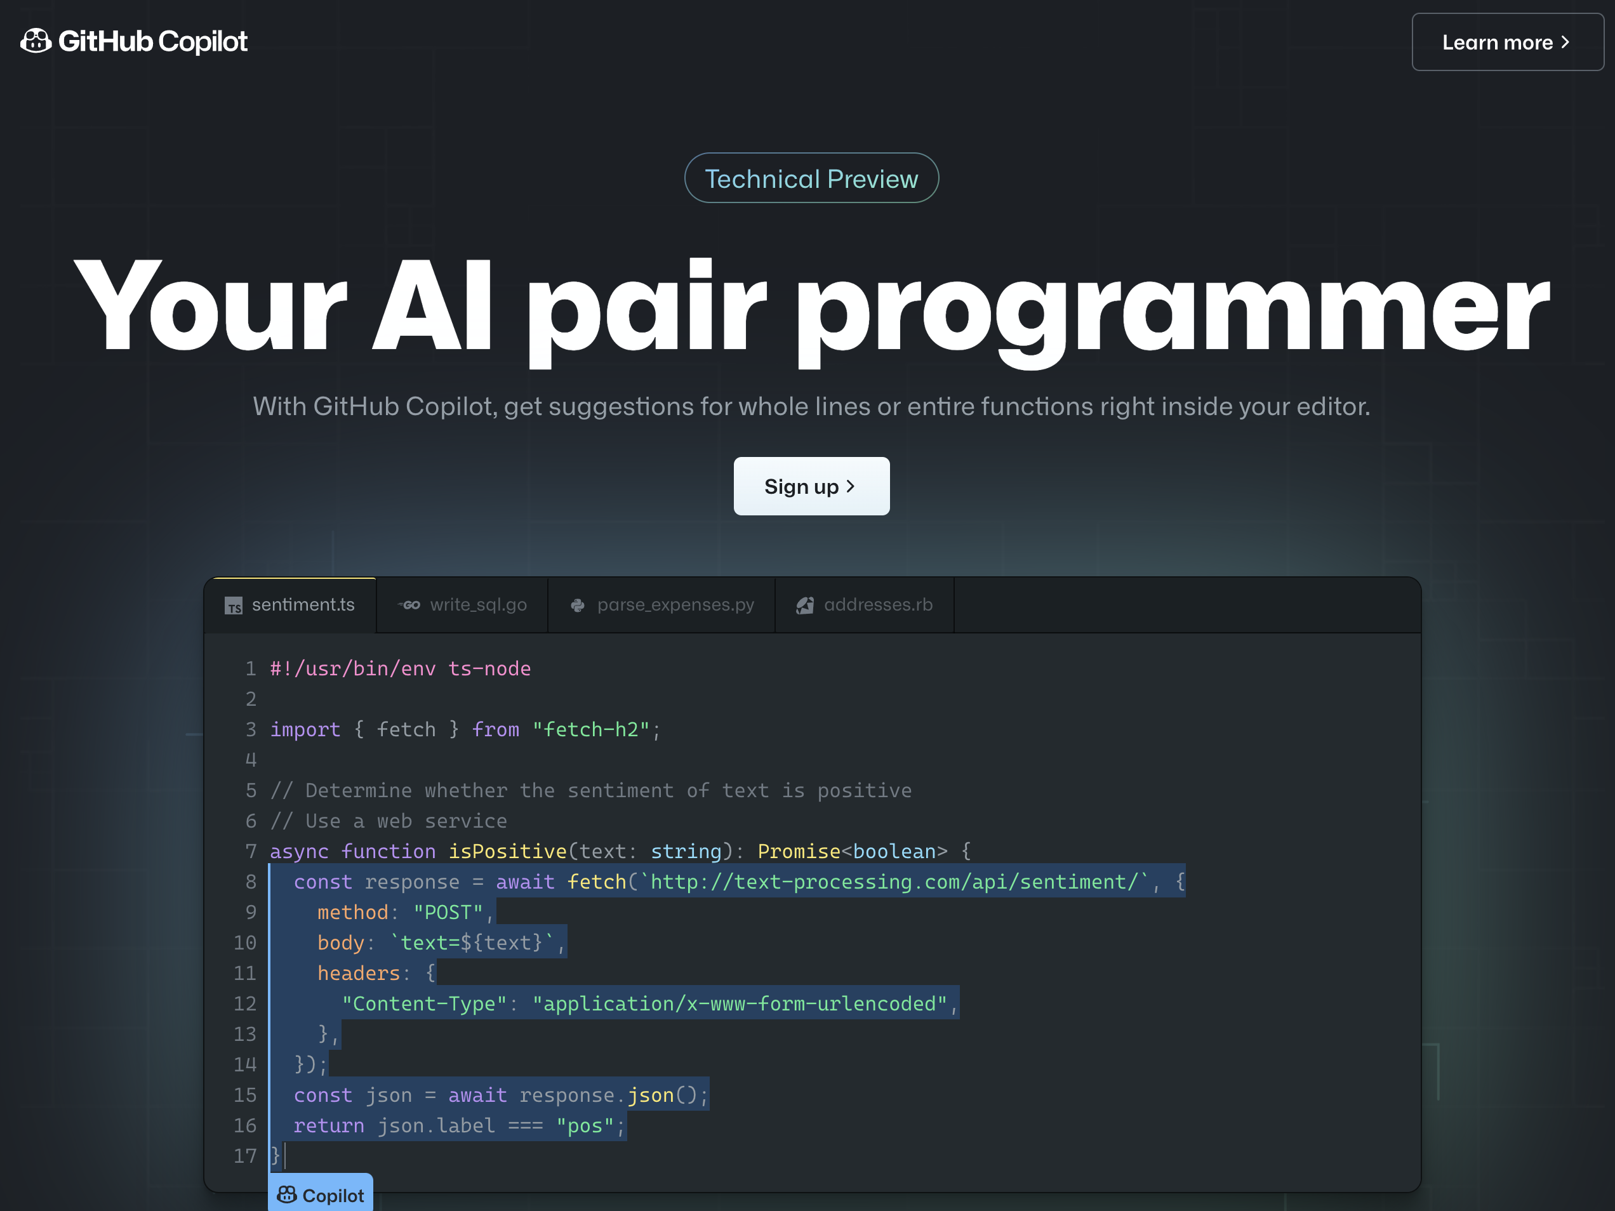Click the comment '// Use a web service'
The image size is (1615, 1211).
(x=389, y=821)
